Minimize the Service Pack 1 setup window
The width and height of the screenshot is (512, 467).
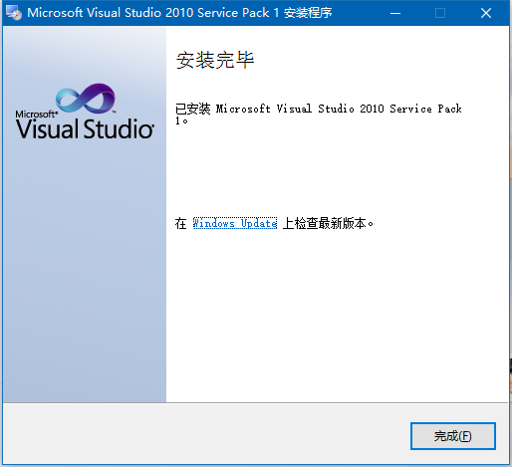click(395, 13)
